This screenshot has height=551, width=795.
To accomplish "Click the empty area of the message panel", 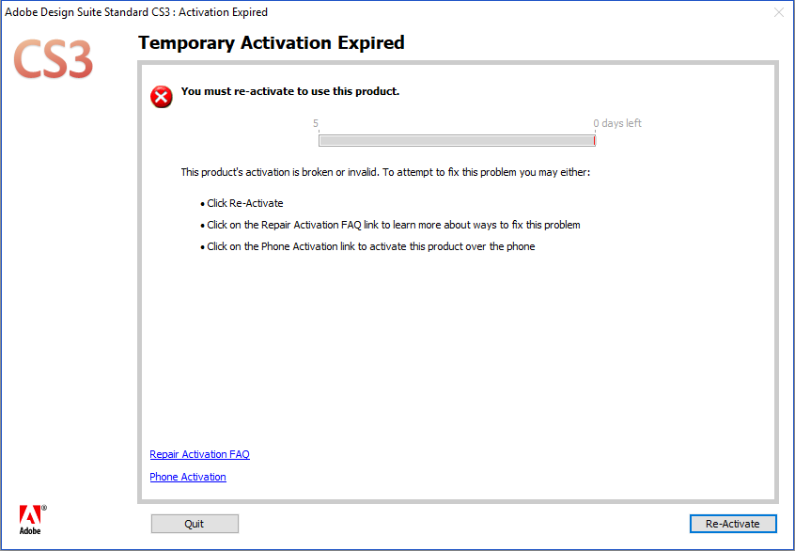I will 458,357.
